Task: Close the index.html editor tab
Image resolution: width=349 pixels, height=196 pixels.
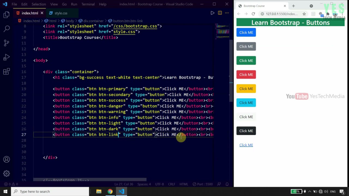Action: 42,13
